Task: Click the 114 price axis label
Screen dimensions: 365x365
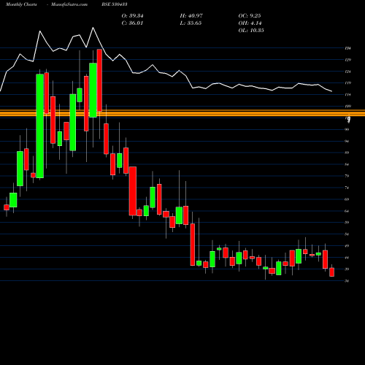Action: pyautogui.click(x=348, y=95)
